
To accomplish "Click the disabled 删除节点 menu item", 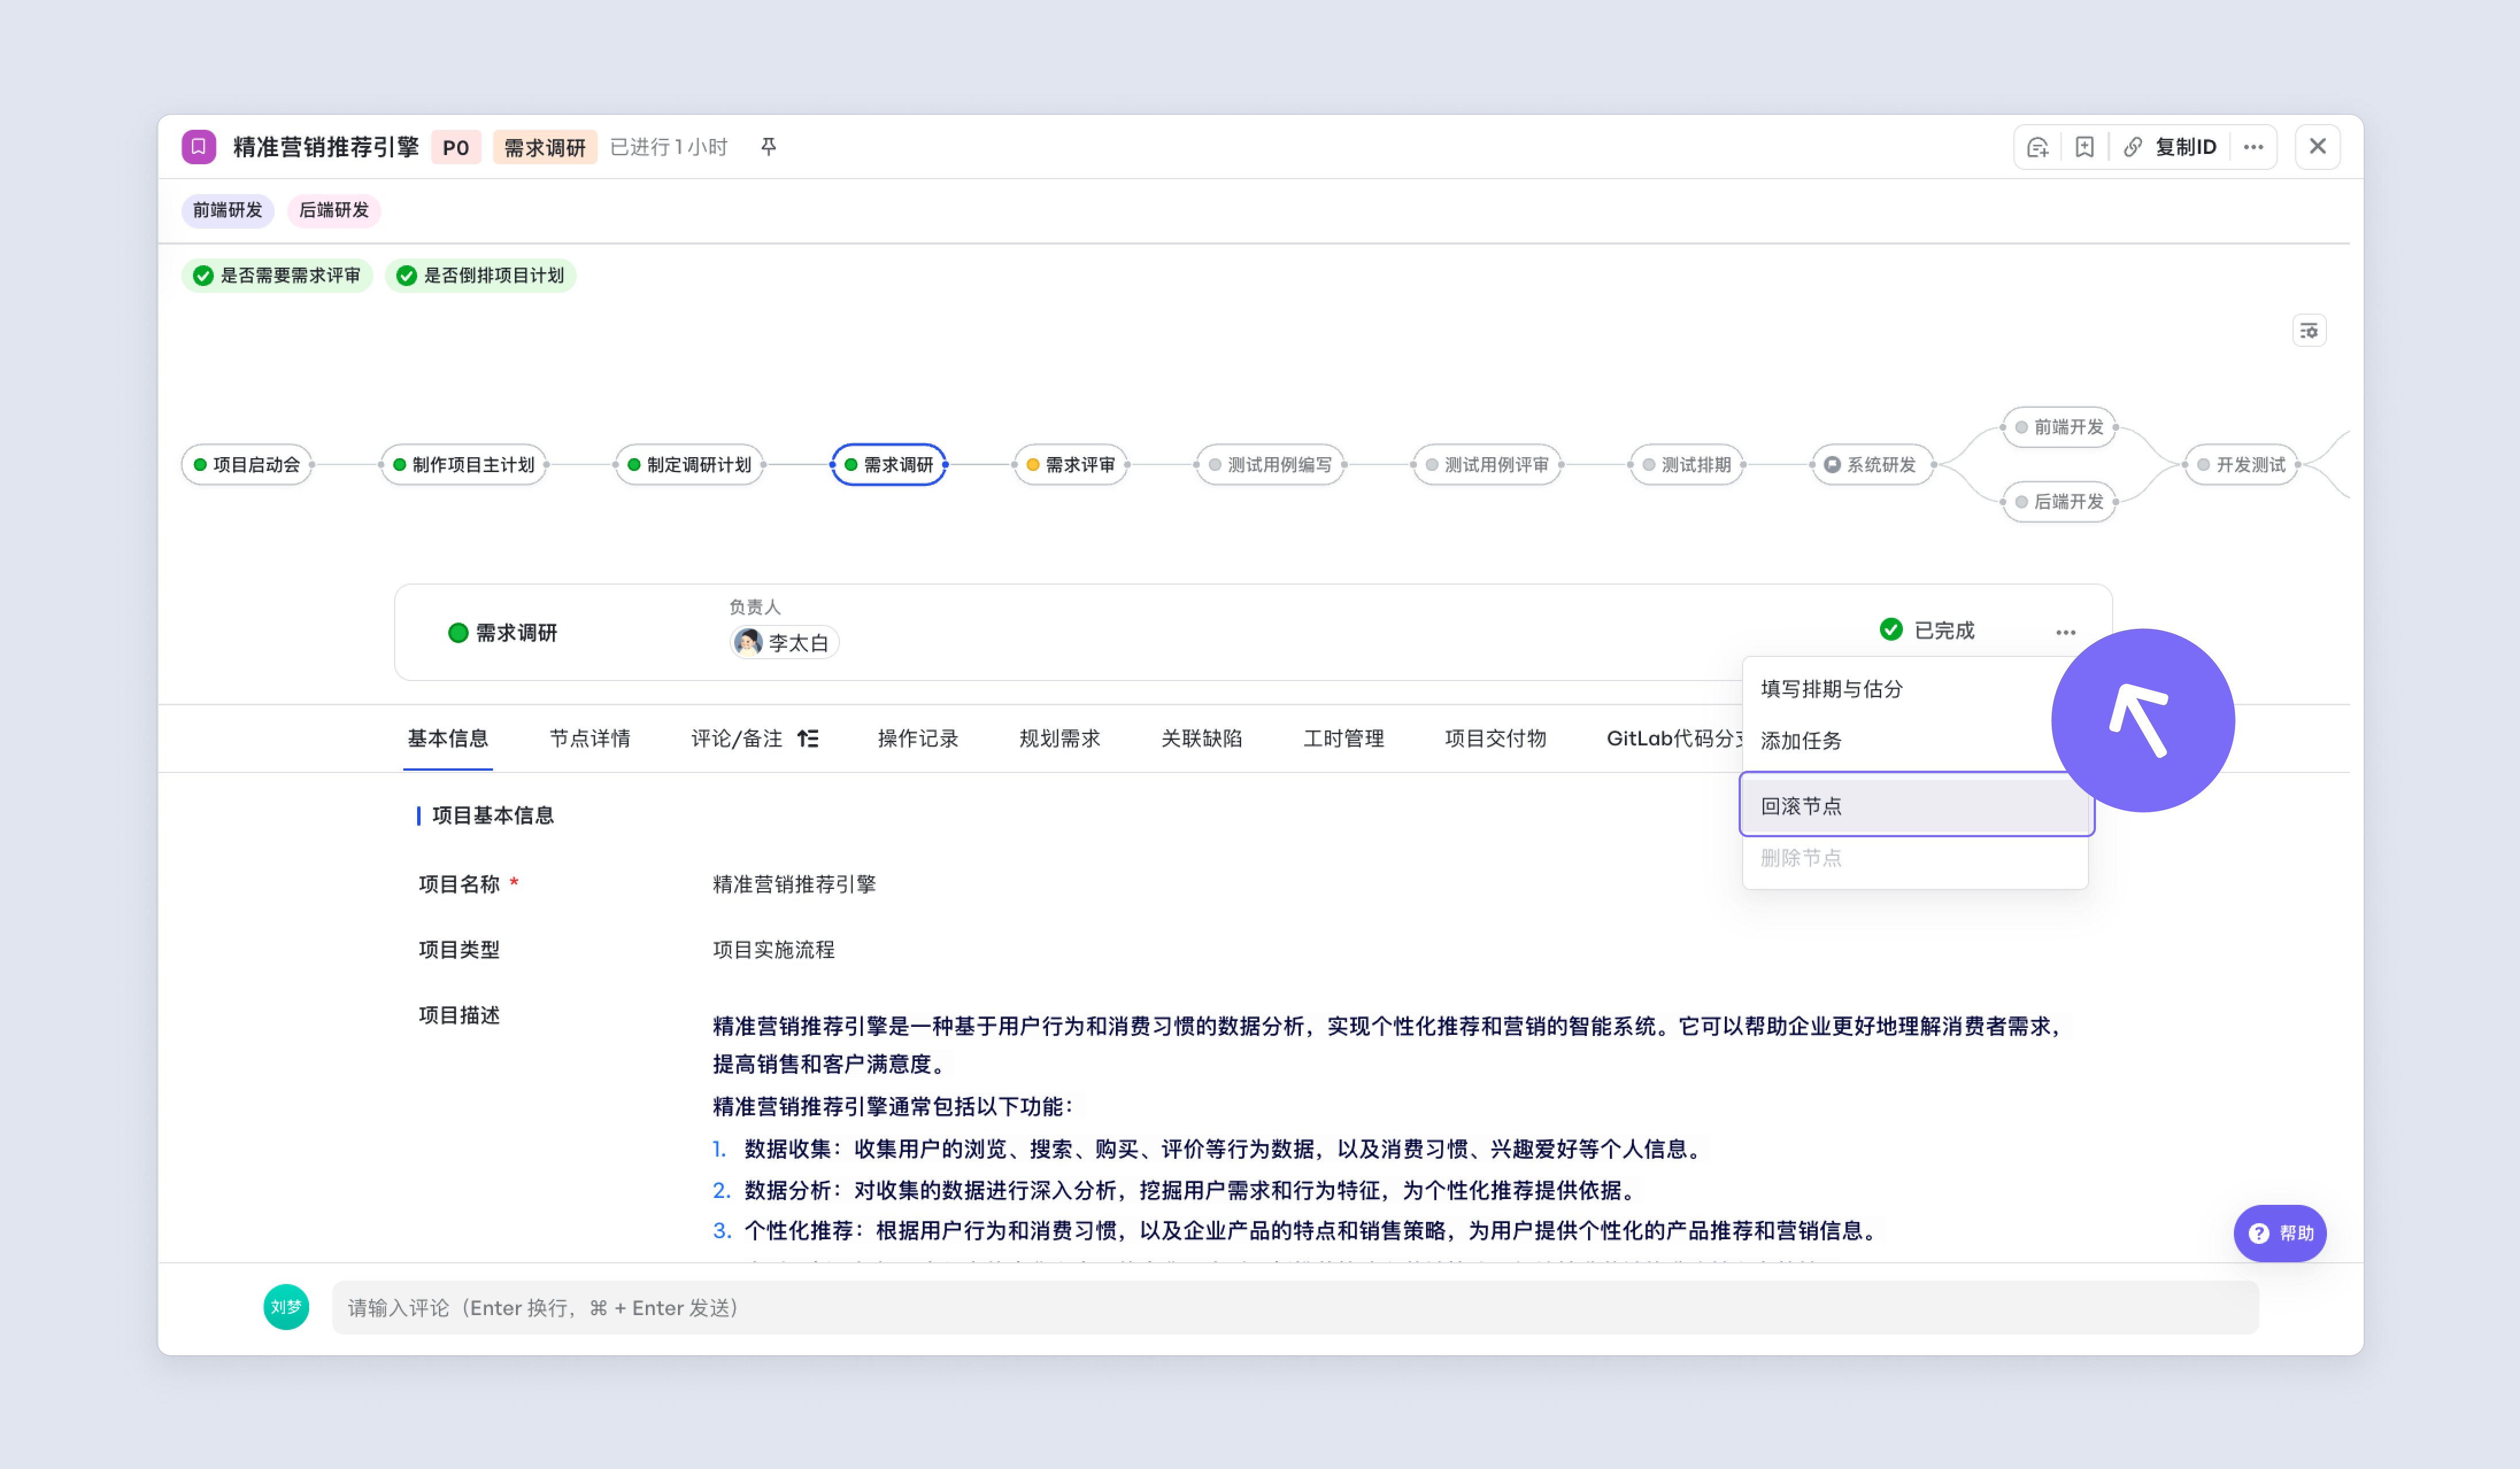I will (x=1915, y=857).
